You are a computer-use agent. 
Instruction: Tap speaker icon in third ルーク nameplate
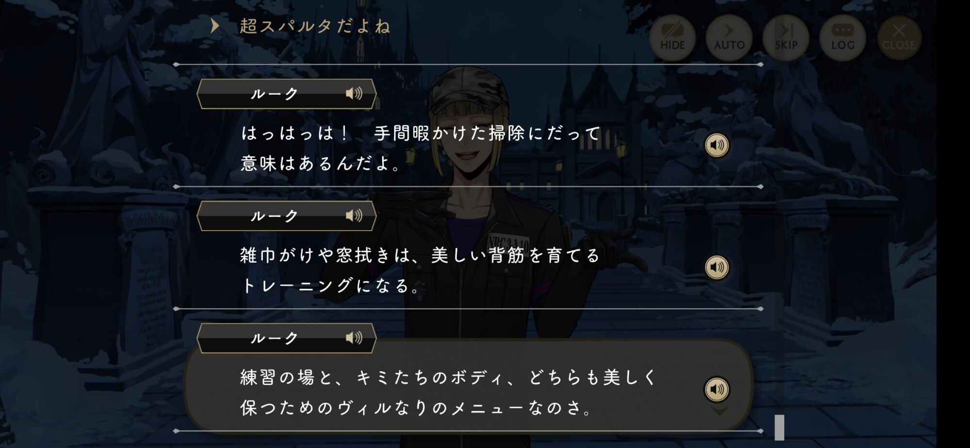pos(354,338)
